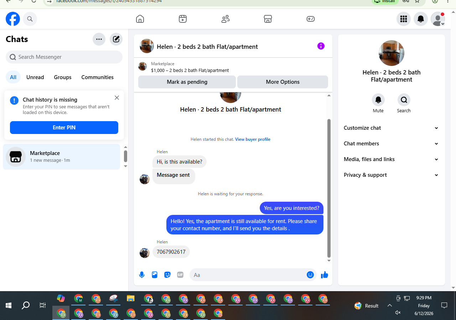This screenshot has width=456, height=320.
Task: Open the Windows Start menu
Action: tap(9, 305)
